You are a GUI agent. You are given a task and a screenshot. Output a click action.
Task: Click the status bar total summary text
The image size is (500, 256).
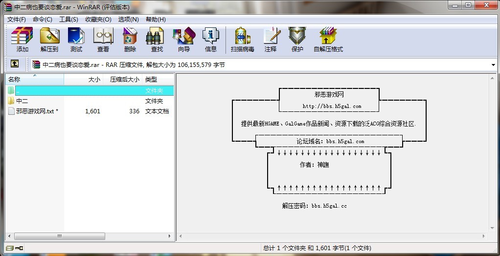tap(318, 248)
